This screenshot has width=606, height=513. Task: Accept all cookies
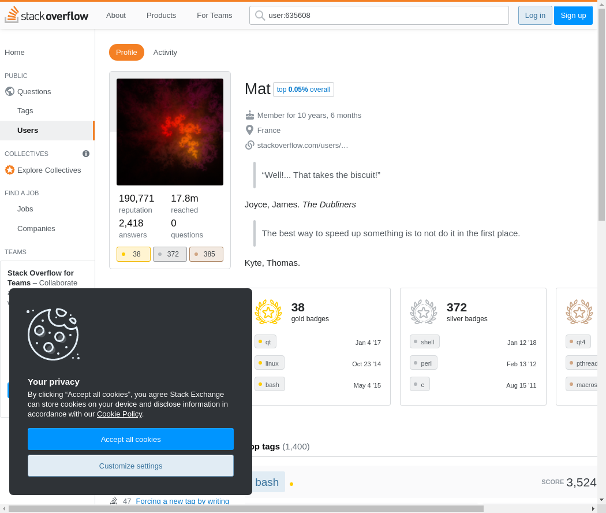(x=130, y=439)
